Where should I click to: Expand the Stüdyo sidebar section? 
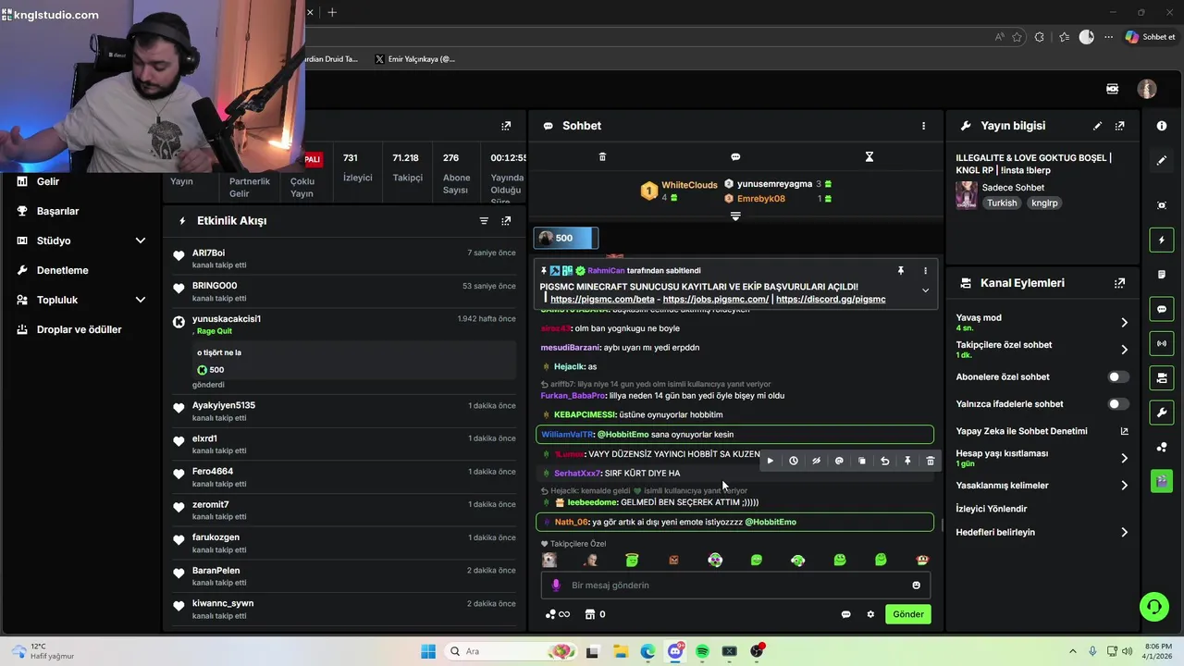[141, 240]
